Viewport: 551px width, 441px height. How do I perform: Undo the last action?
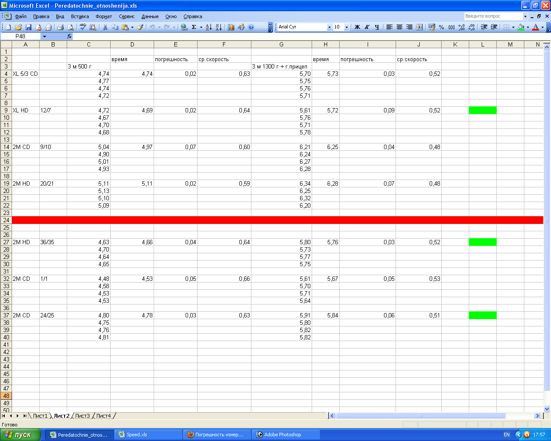(152, 27)
